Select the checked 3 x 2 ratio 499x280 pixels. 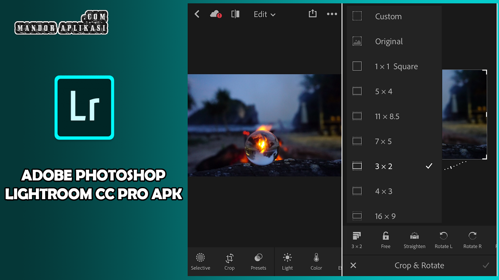click(394, 166)
